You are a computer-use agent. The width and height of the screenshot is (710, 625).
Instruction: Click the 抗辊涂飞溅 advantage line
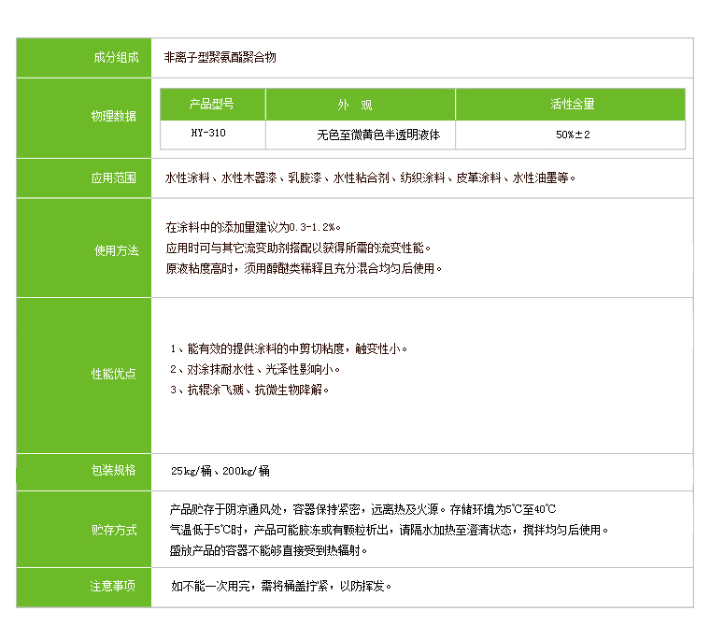[249, 390]
